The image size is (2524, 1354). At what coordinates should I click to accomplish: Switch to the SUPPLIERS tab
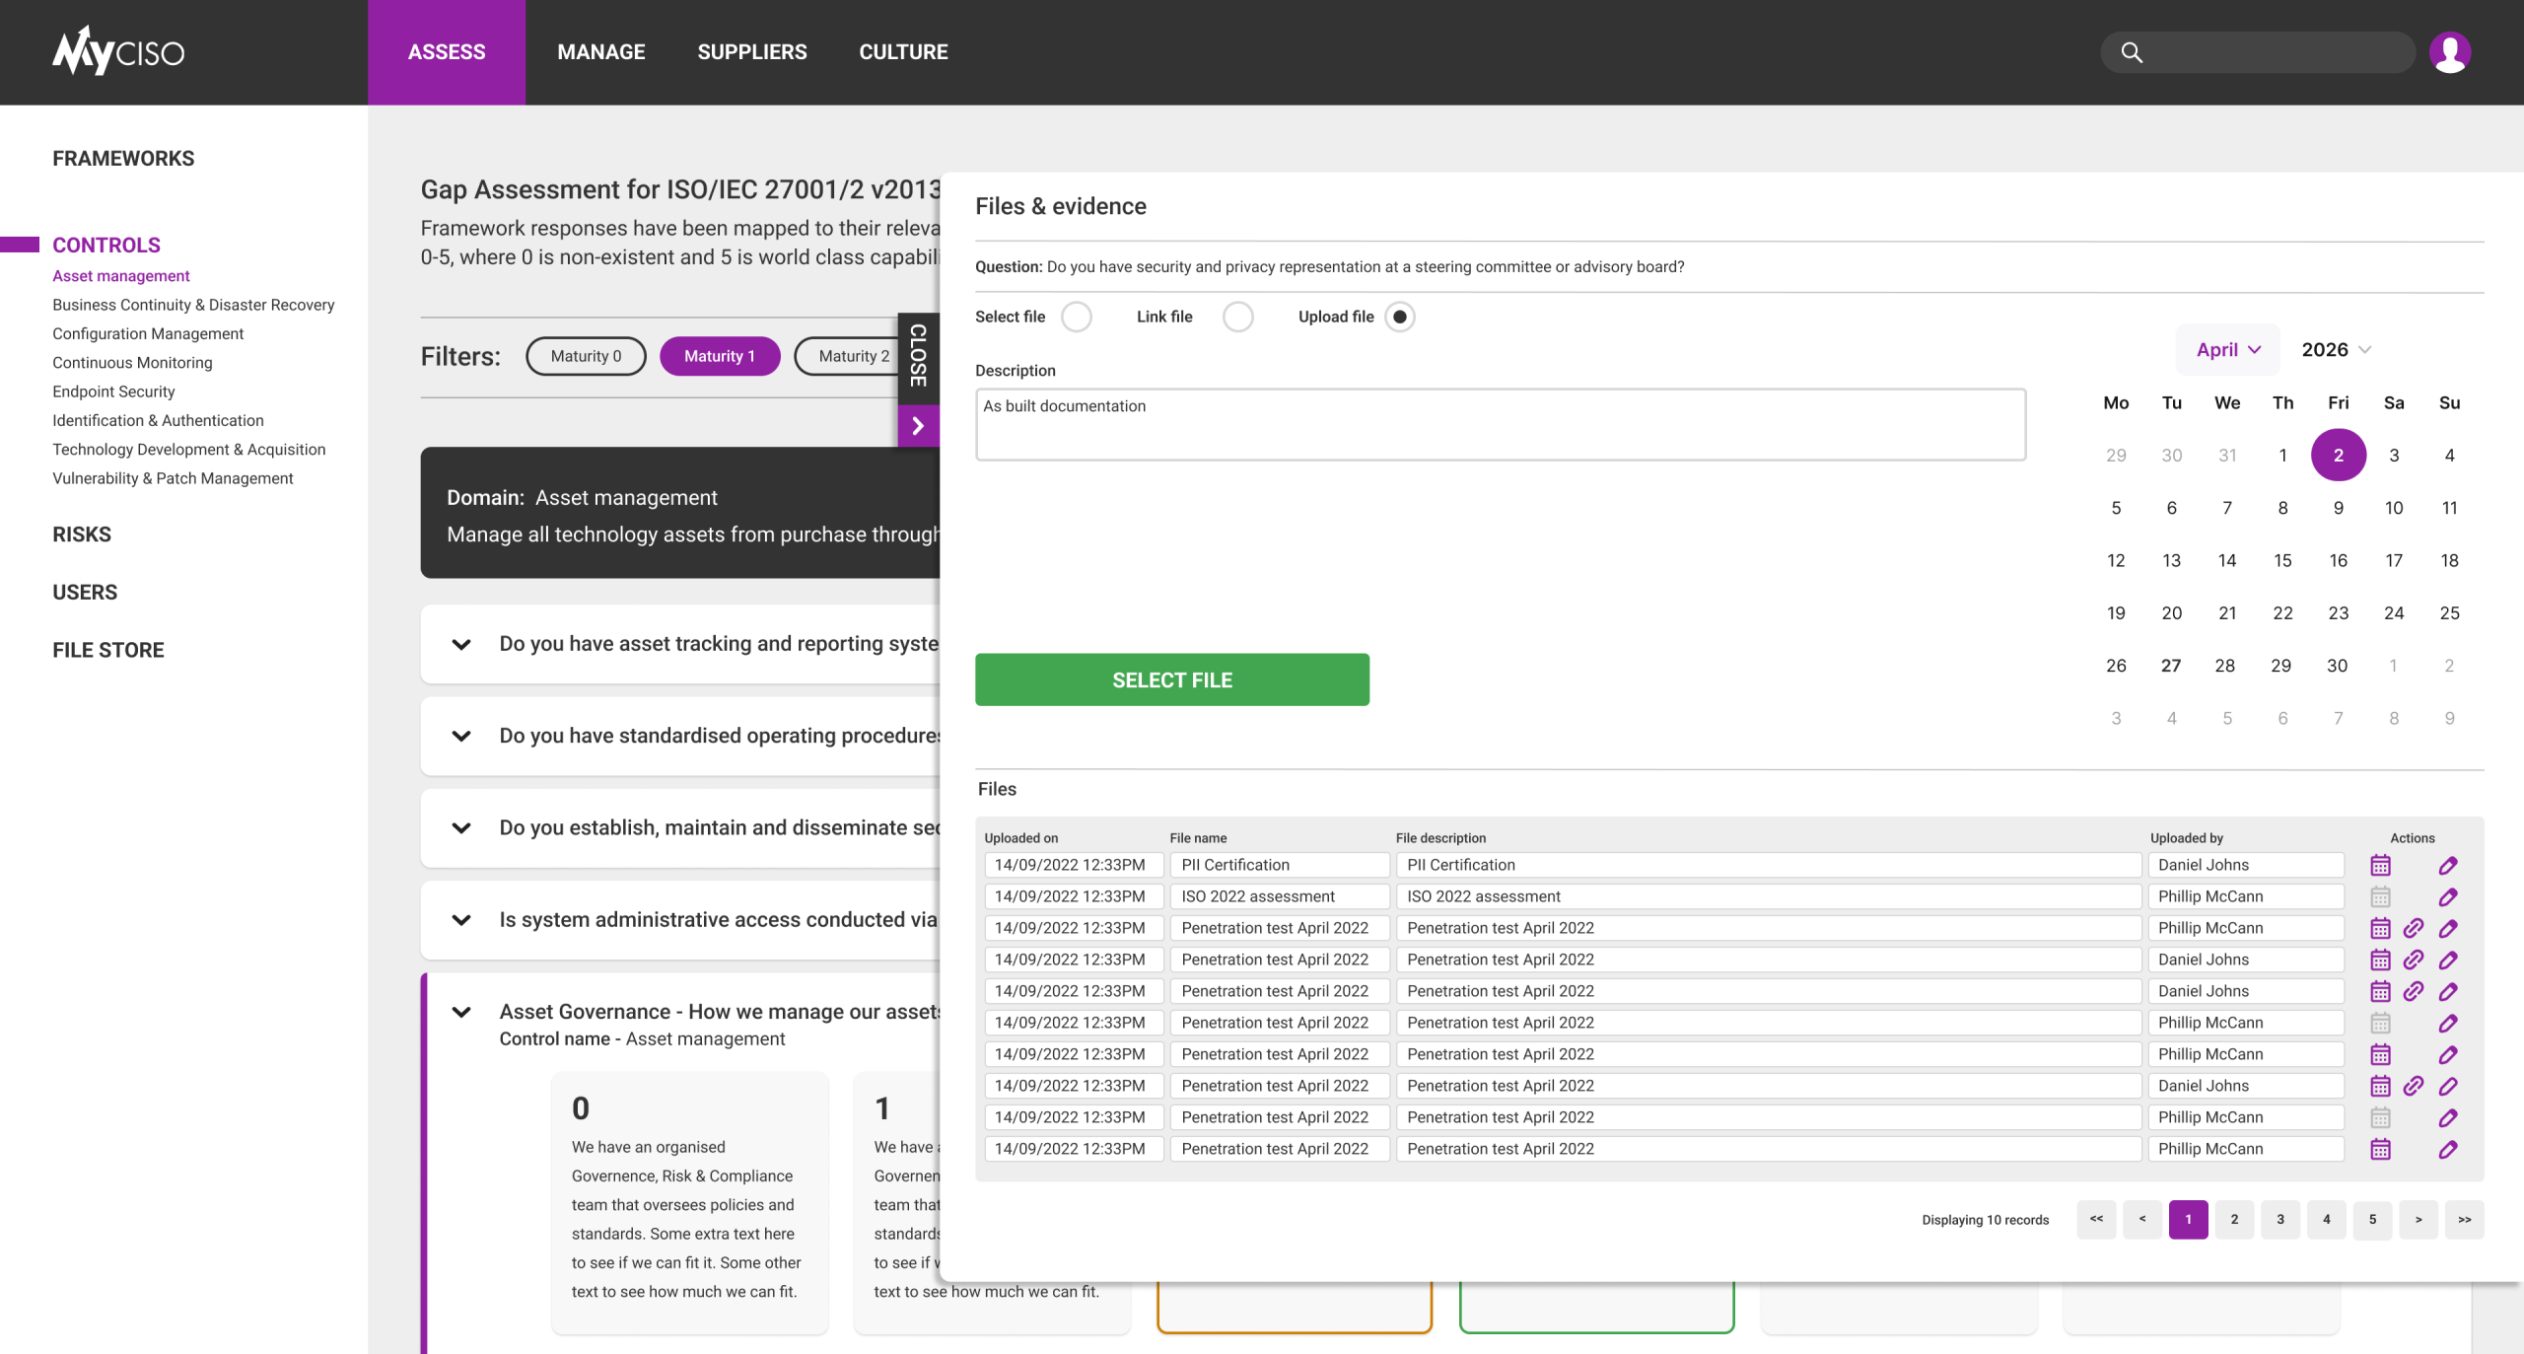751,52
